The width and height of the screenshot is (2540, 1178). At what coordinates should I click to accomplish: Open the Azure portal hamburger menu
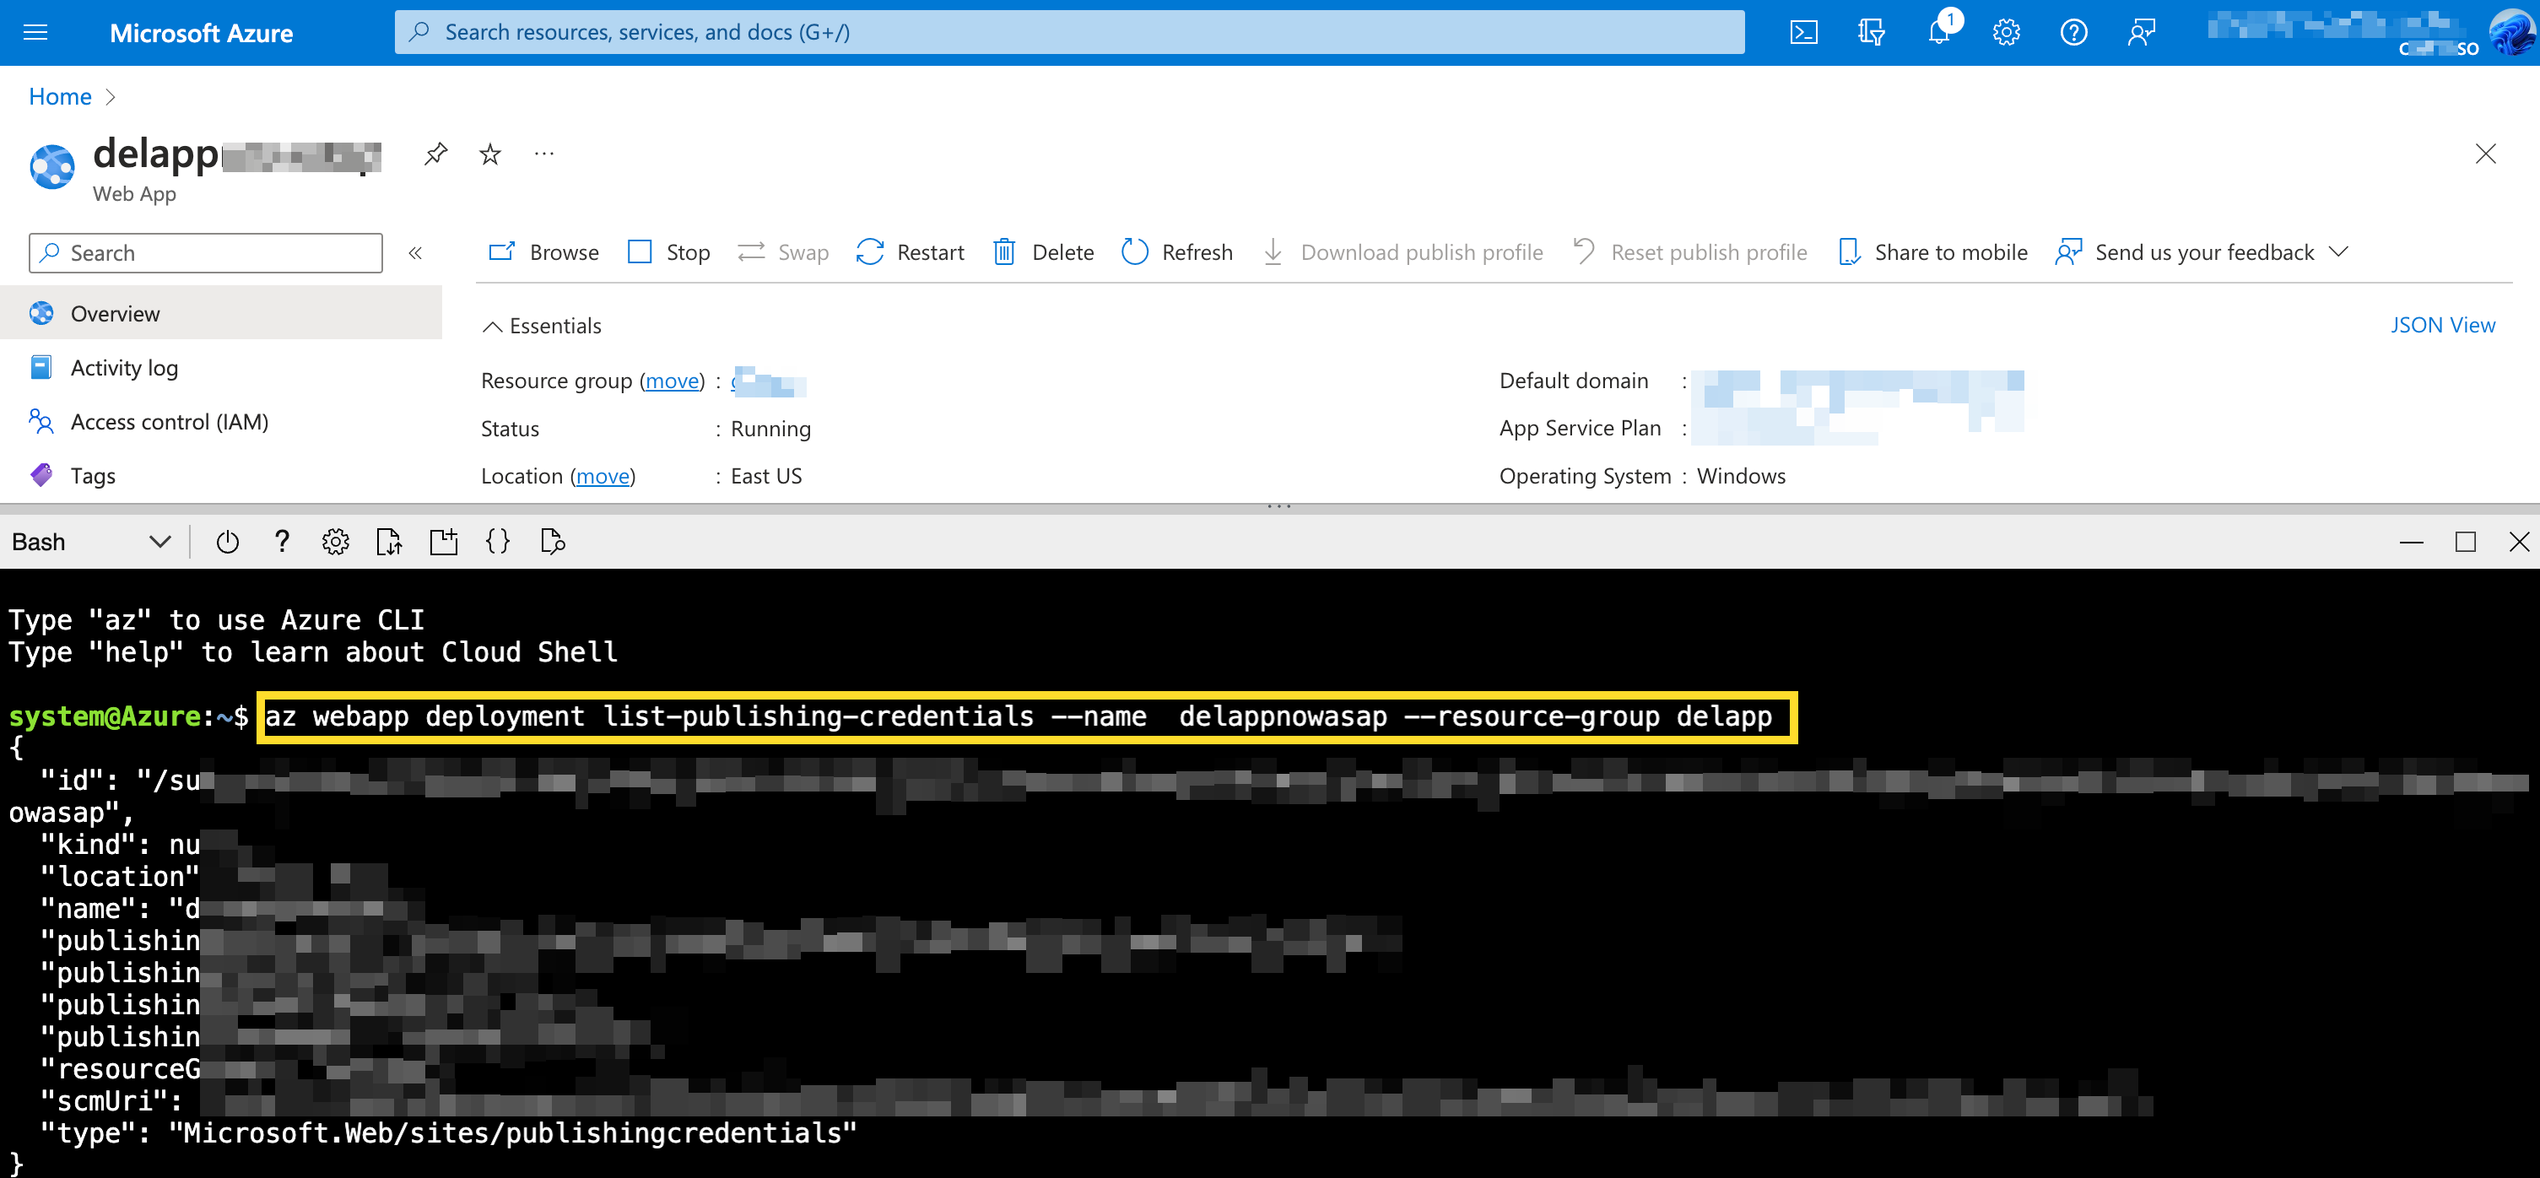[x=35, y=31]
